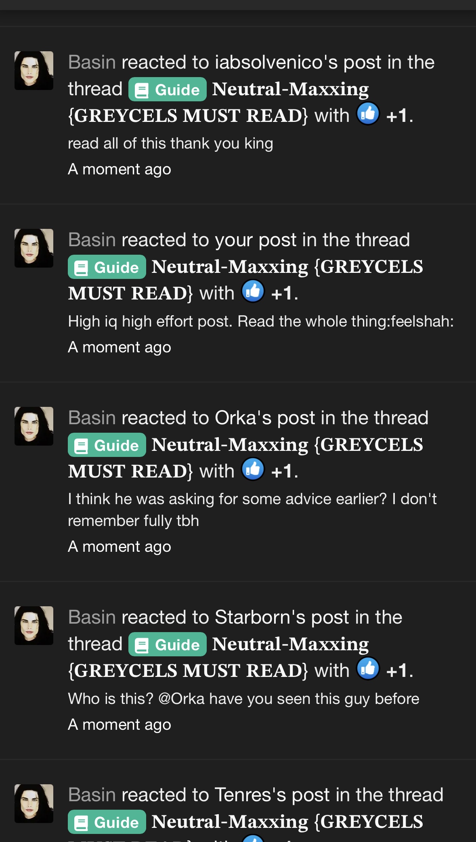Tap the Guide badge in the Orka notification
Viewport: 476px width, 842px height.
coord(107,445)
